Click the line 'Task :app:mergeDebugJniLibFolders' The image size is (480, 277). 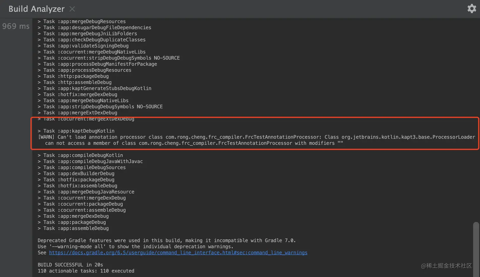coord(87,34)
